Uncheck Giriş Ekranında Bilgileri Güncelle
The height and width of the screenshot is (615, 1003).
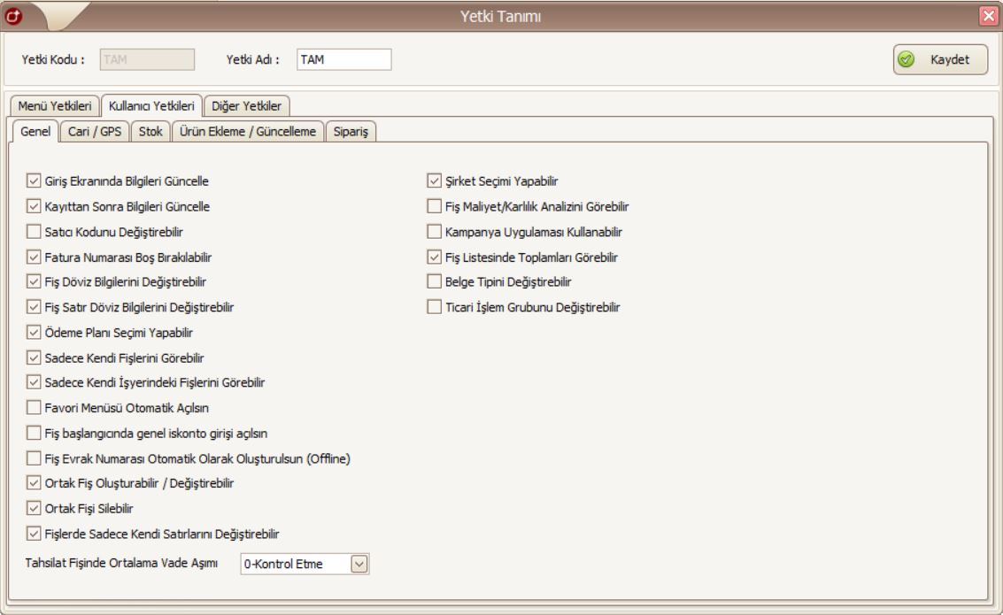tap(35, 181)
